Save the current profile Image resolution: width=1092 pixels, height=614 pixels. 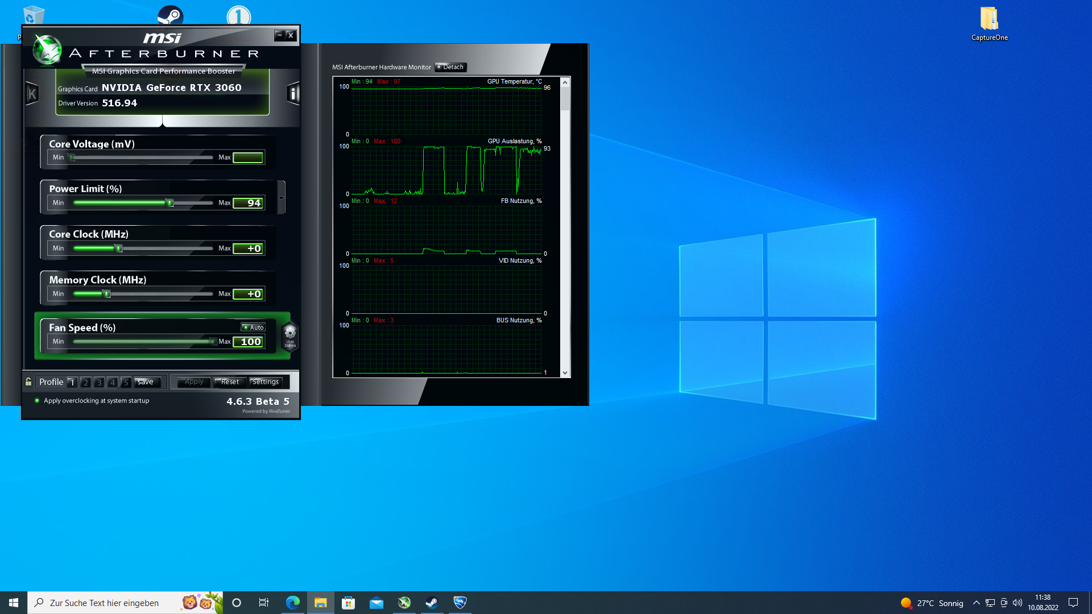click(147, 382)
